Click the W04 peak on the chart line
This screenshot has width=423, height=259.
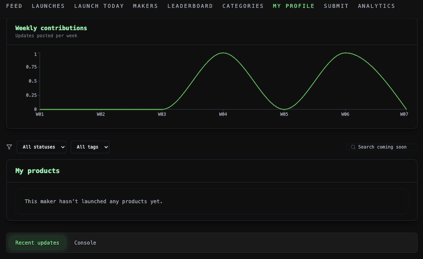(x=223, y=53)
